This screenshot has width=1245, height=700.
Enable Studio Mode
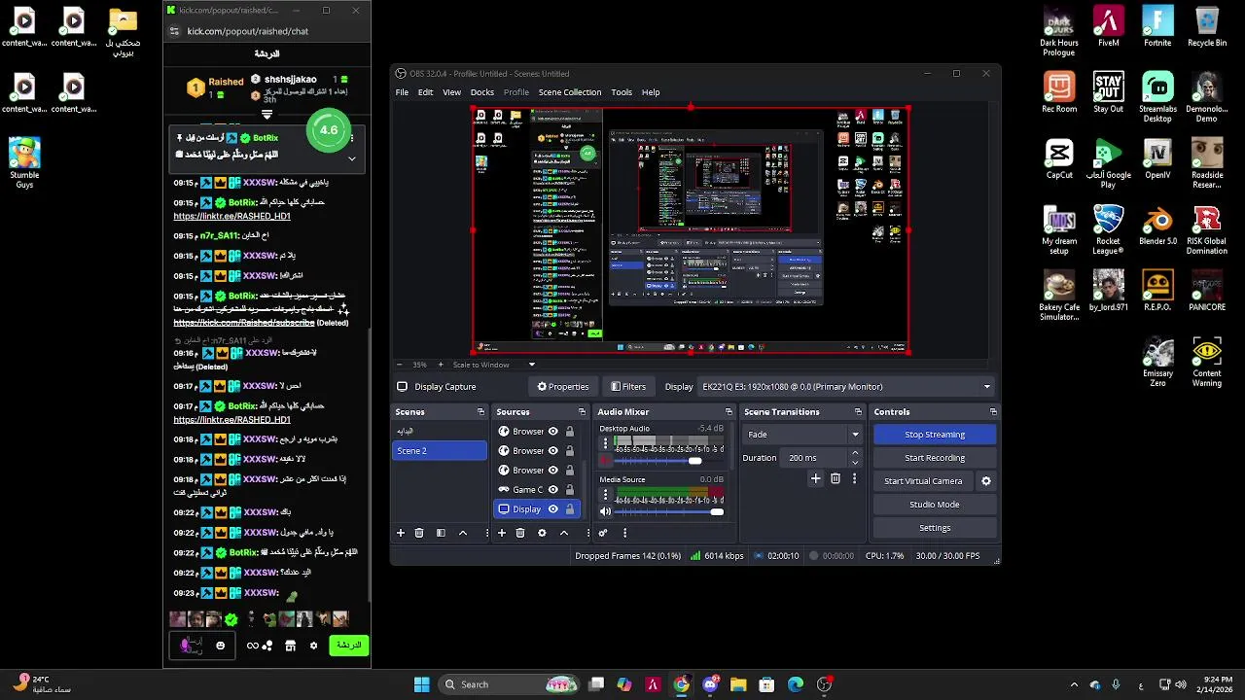pyautogui.click(x=935, y=505)
